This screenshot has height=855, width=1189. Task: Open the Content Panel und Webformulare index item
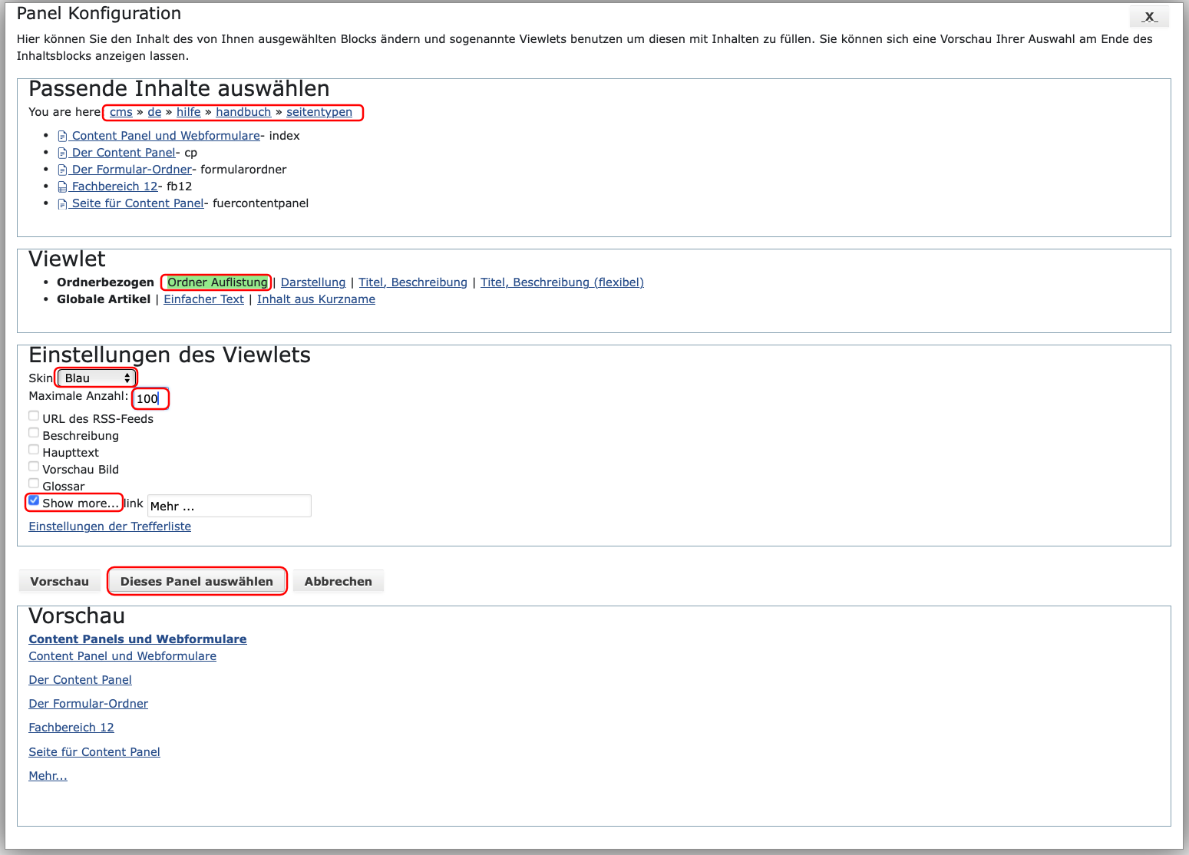coord(166,136)
